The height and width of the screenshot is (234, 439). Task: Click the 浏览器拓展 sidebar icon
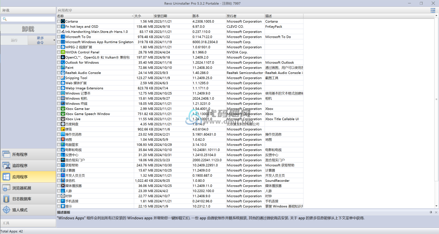[6, 188]
